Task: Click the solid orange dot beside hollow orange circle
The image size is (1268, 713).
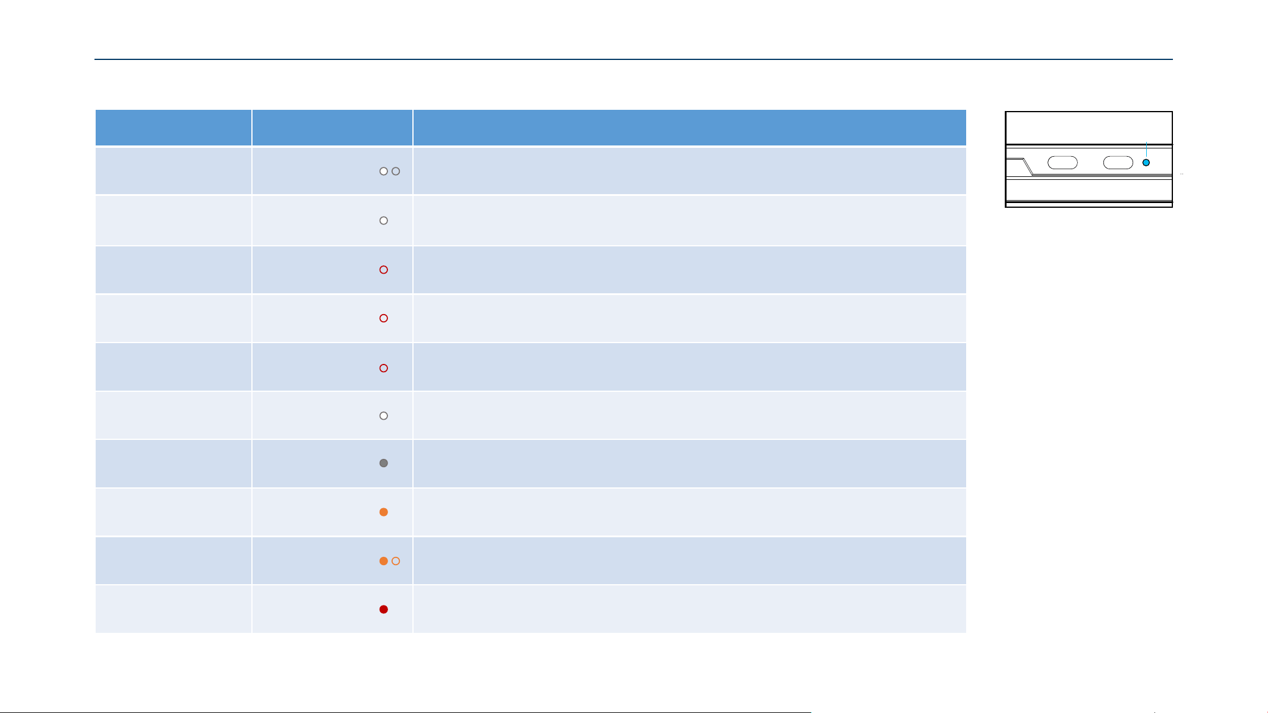Action: pos(384,561)
